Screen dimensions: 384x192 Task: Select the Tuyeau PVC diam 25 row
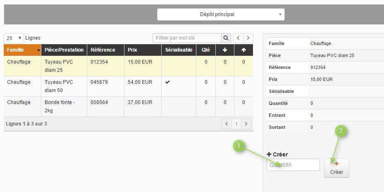(x=128, y=66)
